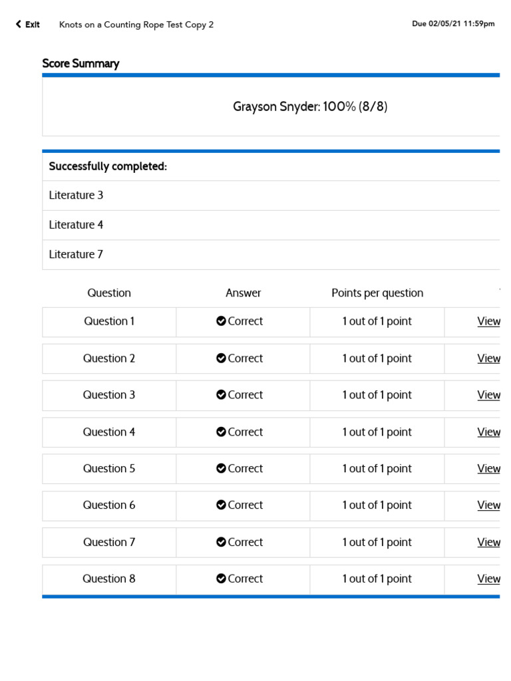Screen dimensions: 511x681
Task: Open View link for Question 5
Action: [488, 469]
